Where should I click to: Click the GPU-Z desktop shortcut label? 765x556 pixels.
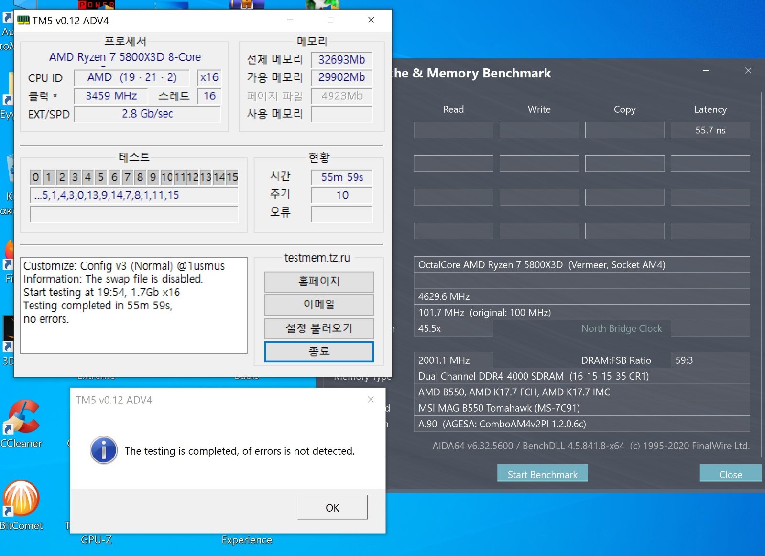(96, 540)
